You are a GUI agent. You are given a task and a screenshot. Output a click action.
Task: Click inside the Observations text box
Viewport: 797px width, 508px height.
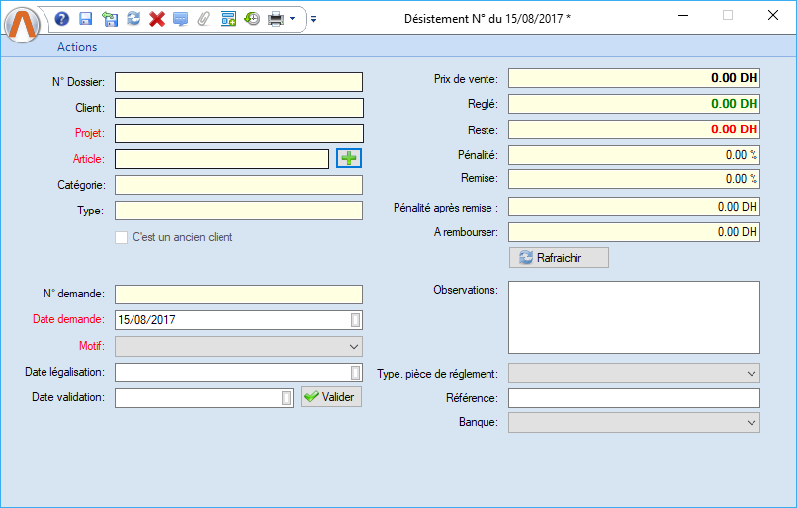pyautogui.click(x=634, y=317)
